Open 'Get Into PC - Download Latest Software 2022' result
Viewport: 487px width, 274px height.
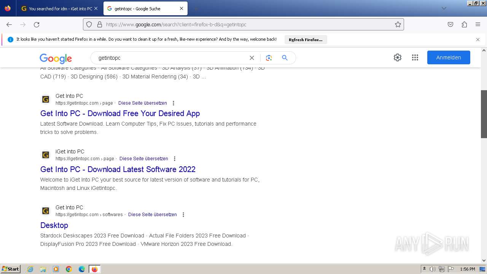click(118, 169)
